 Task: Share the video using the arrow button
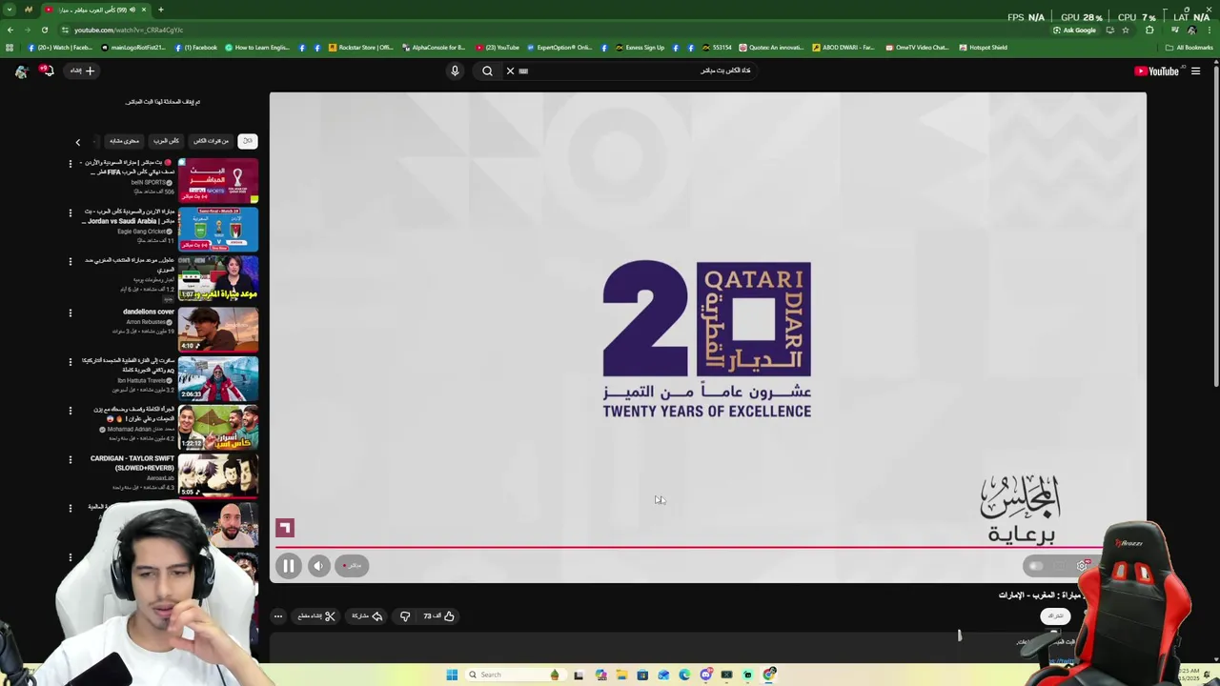pos(367,616)
